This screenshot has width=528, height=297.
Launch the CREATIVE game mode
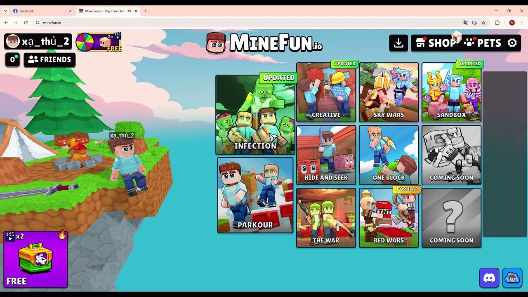326,92
